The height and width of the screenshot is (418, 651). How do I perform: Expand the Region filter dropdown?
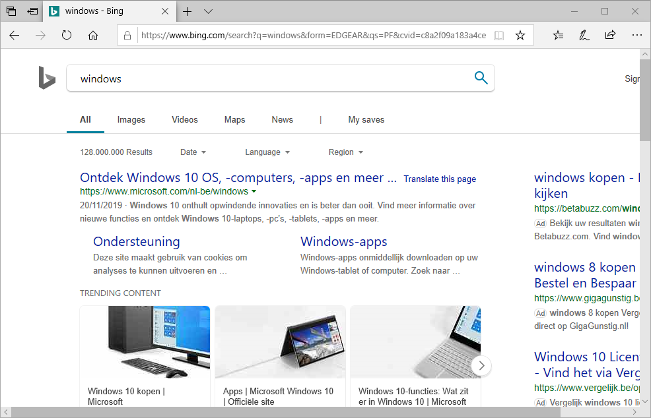[346, 152]
